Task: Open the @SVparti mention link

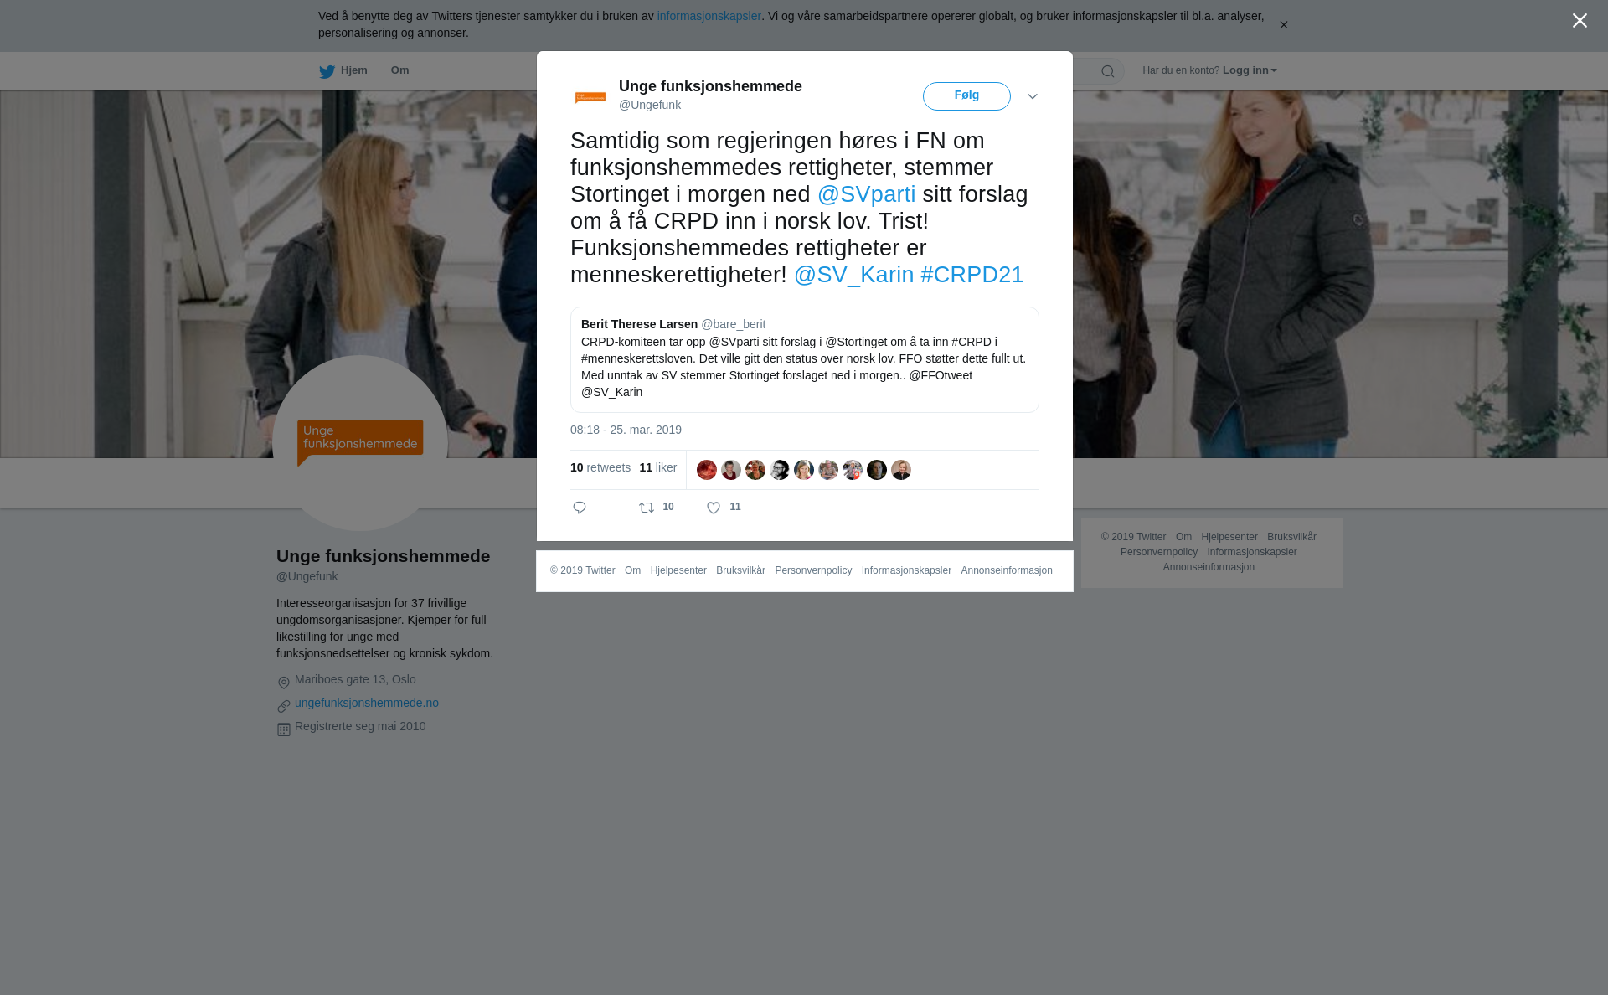Action: click(x=866, y=194)
